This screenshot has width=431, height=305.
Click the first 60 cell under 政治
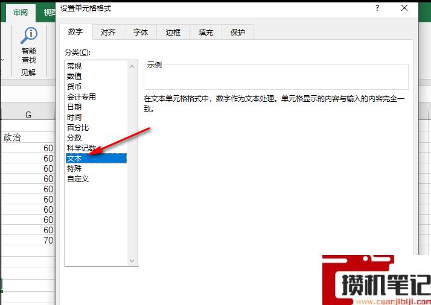[x=28, y=148]
